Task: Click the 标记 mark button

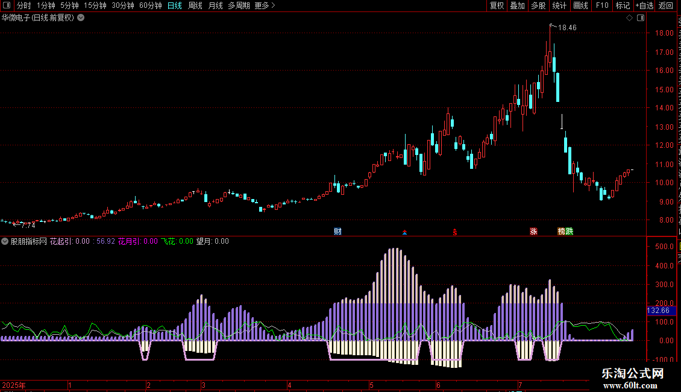Action: pos(623,5)
